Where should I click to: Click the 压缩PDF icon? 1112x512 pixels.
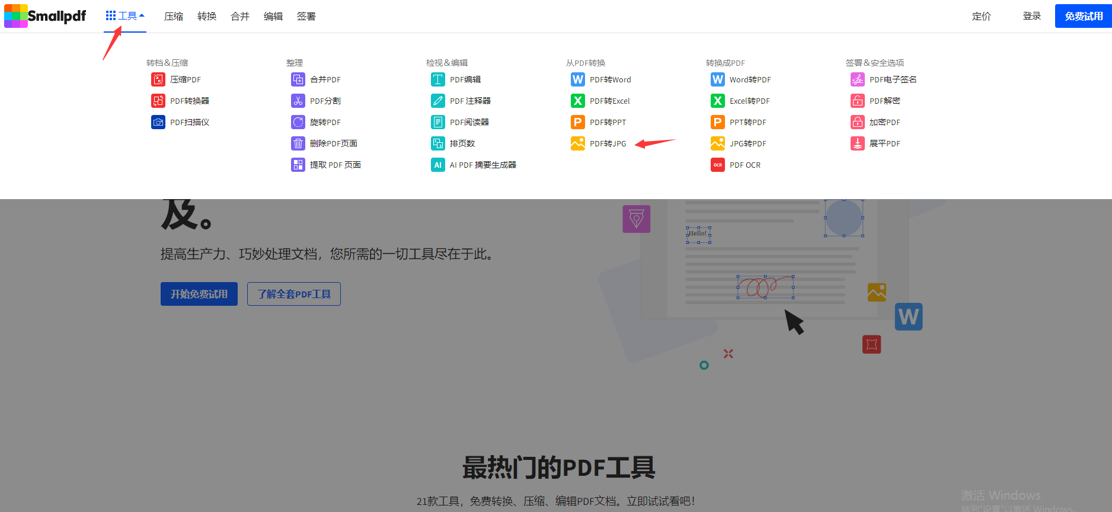158,79
